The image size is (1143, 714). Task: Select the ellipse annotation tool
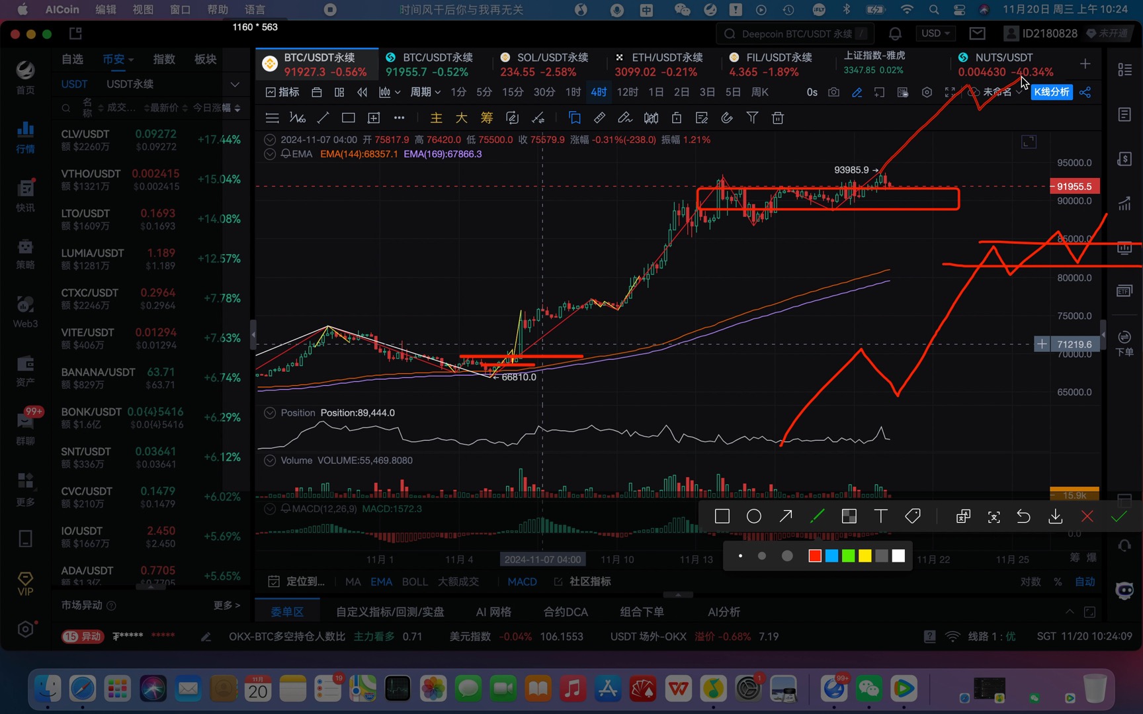[753, 516]
